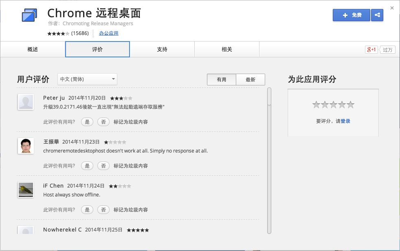Click the reviews list scrollbar thumb
400x251 pixels.
[x=269, y=96]
